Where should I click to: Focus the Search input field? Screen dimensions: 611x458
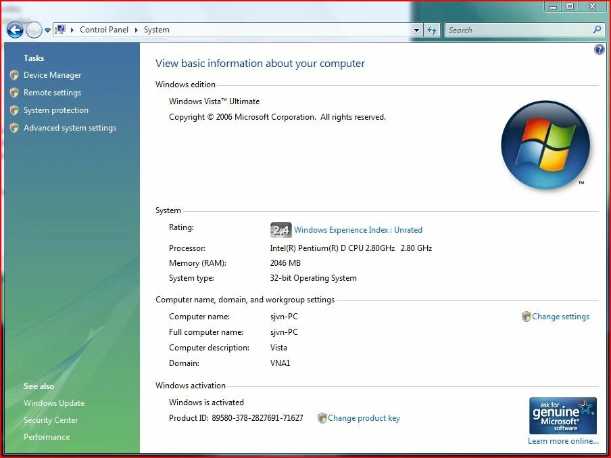(x=524, y=30)
